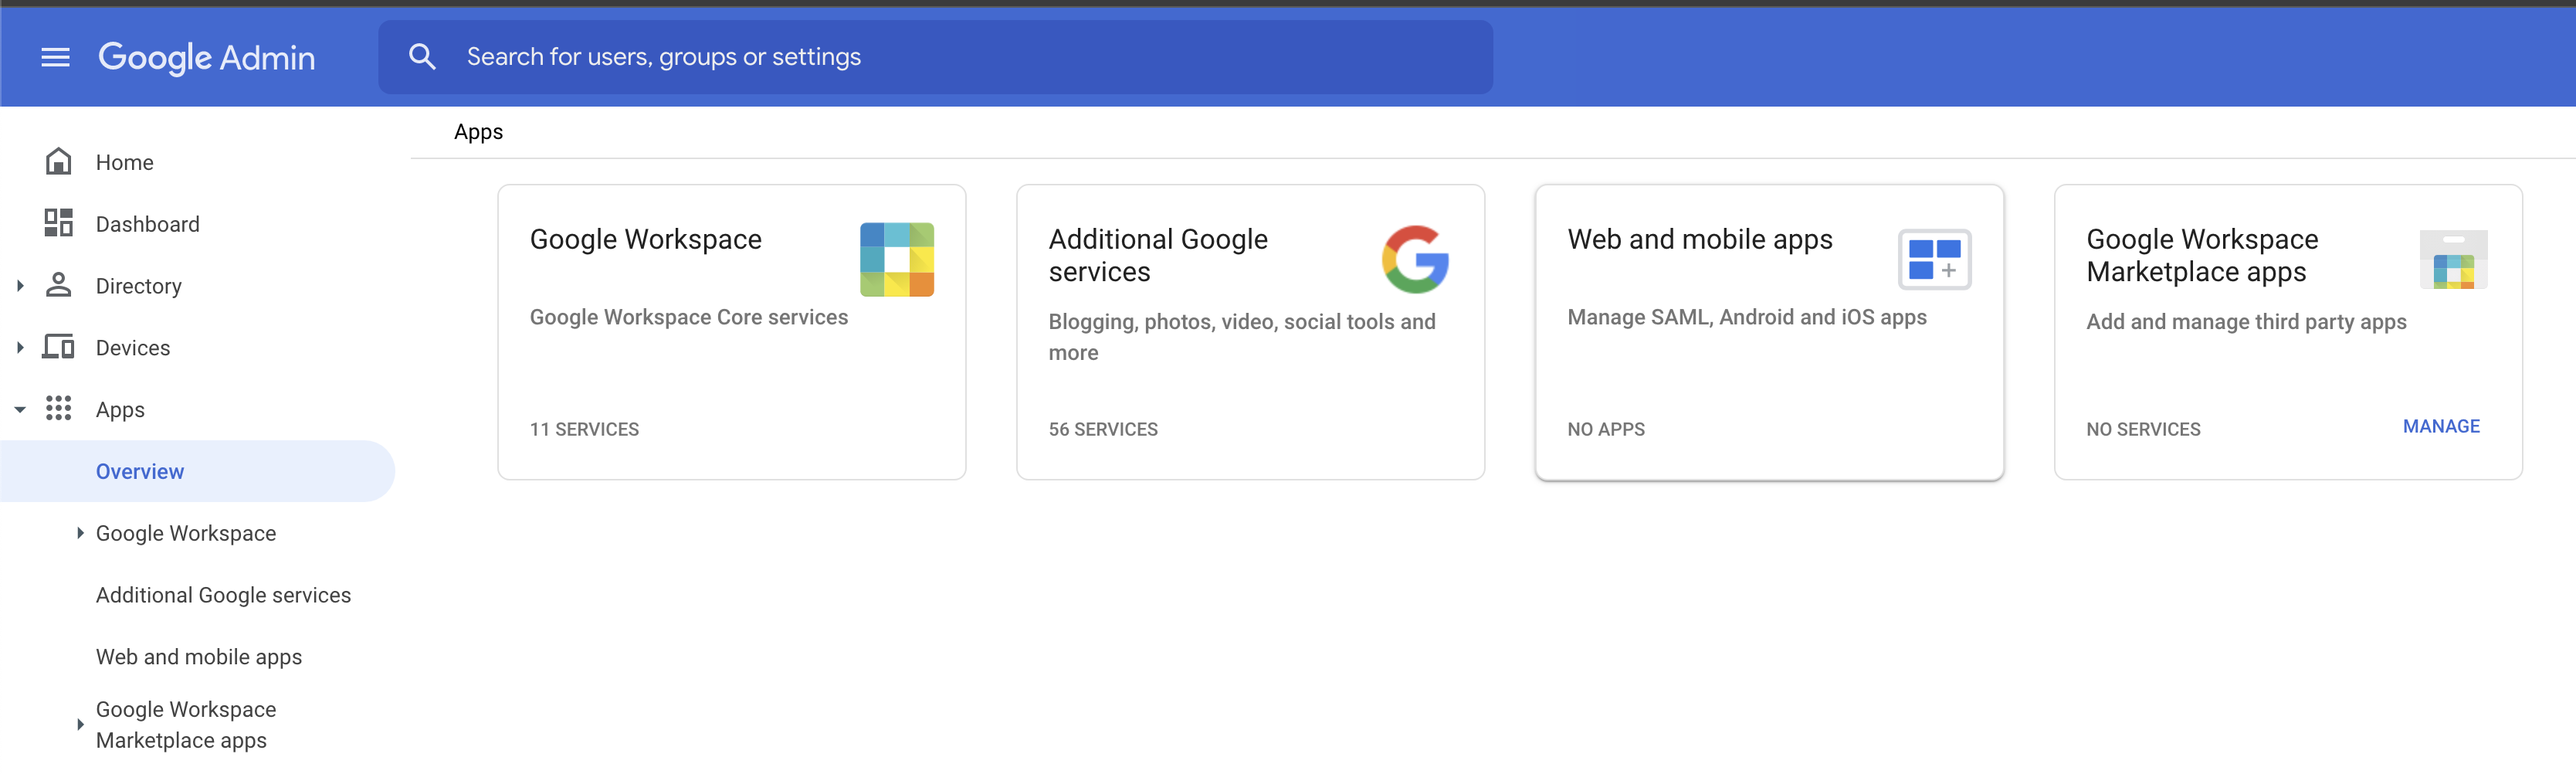
Task: Expand the Devices section arrow
Action: tap(20, 348)
